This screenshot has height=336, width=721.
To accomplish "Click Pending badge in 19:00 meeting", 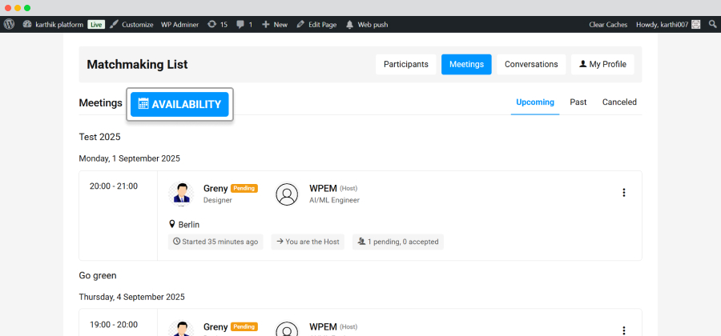I will tap(244, 327).
